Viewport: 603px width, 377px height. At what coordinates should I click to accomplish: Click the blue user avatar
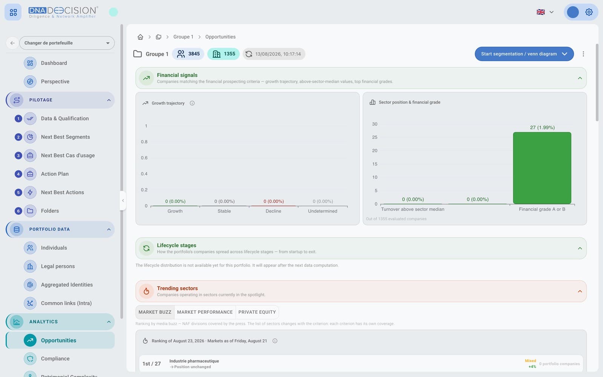(572, 12)
